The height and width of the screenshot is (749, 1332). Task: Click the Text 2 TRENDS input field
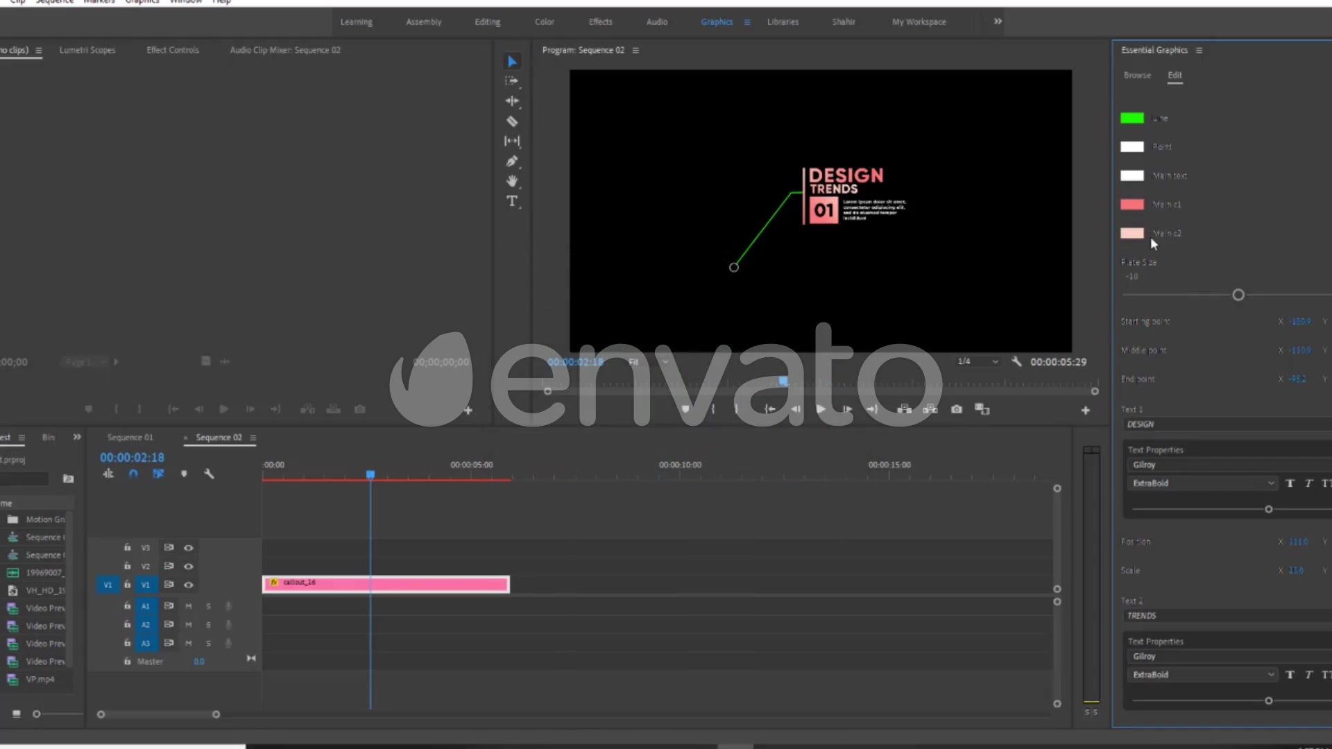coord(1227,616)
